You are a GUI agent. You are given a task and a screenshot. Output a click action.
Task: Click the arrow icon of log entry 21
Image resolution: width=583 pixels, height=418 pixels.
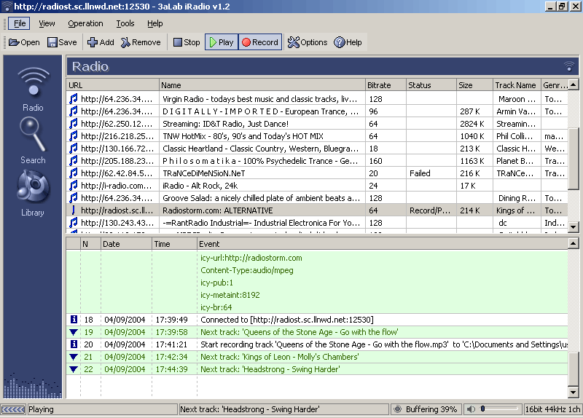(74, 357)
